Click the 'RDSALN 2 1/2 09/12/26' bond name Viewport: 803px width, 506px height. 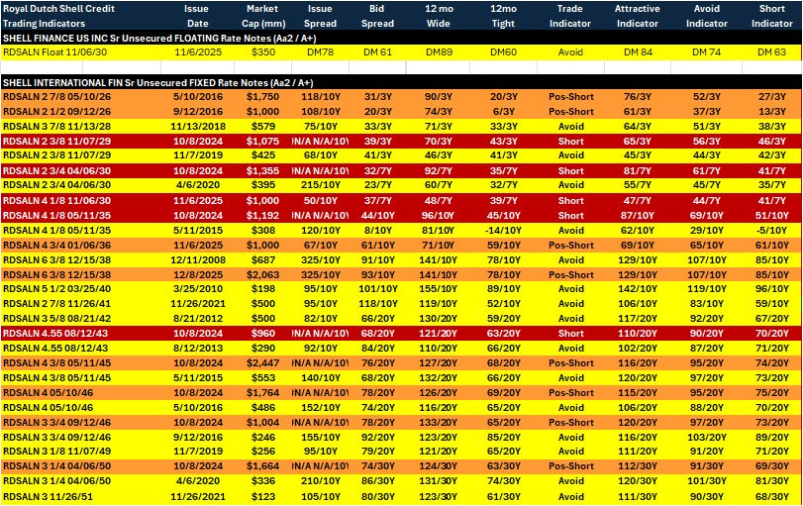[x=56, y=112]
